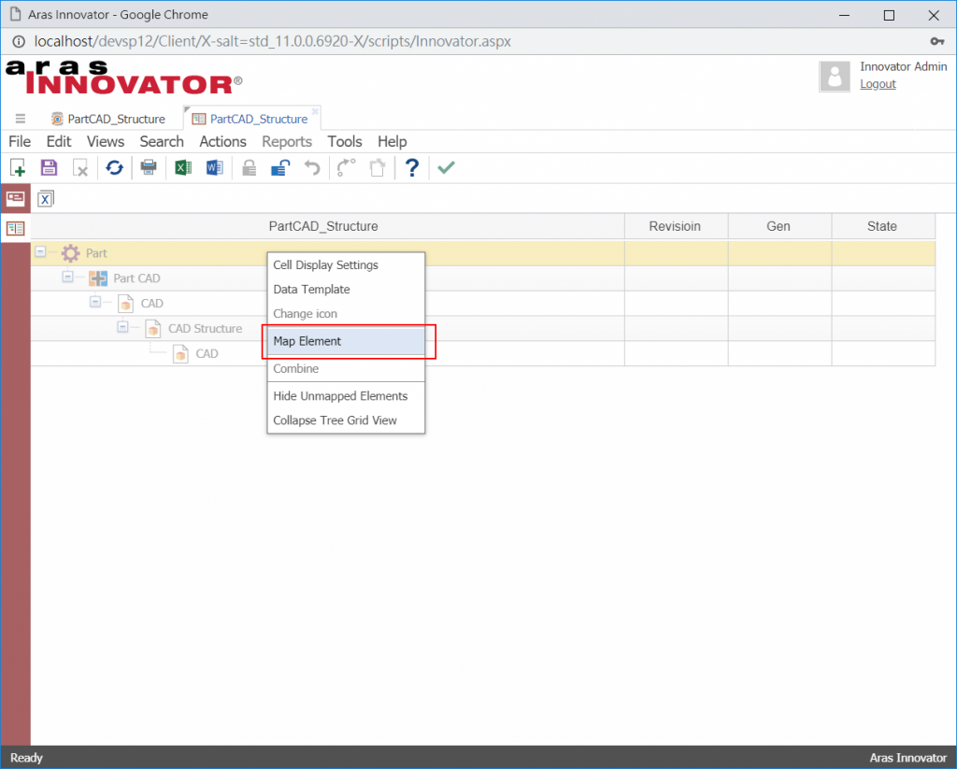The width and height of the screenshot is (957, 769).
Task: Click the Gen column header
Action: (779, 226)
